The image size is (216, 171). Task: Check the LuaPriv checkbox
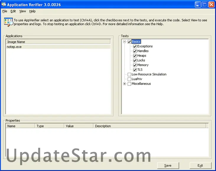[x=129, y=79]
